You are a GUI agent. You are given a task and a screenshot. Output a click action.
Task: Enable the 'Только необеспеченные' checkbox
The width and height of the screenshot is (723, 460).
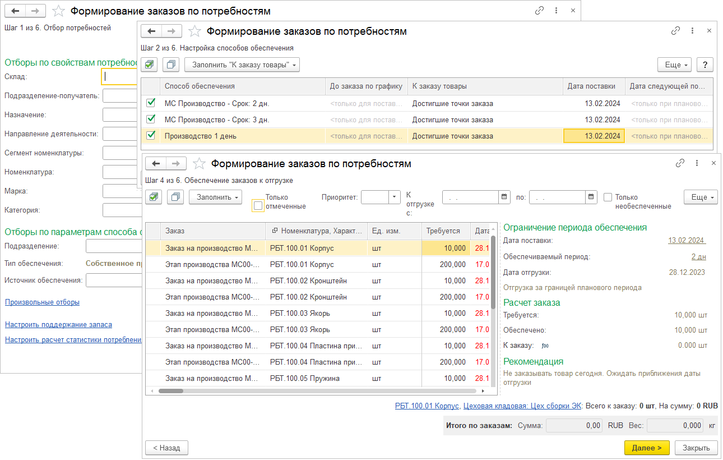click(x=608, y=197)
